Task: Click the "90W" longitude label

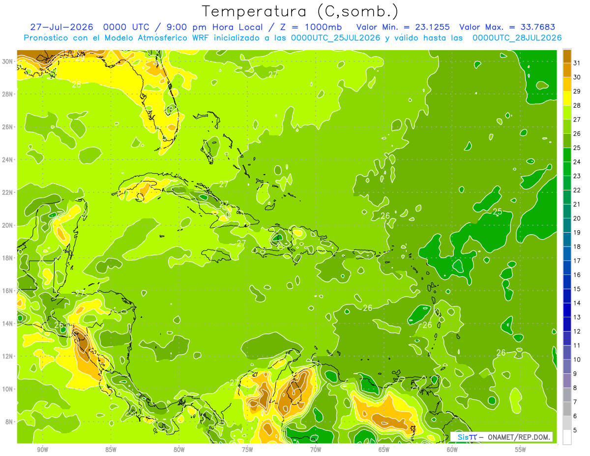Action: point(43,450)
